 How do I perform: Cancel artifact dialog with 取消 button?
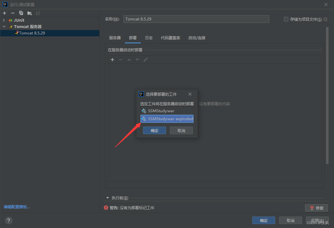click(181, 131)
